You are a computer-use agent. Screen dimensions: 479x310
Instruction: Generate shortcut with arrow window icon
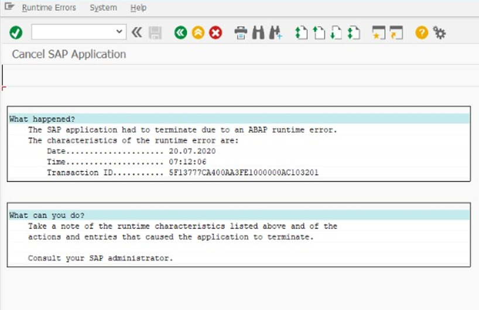[396, 33]
